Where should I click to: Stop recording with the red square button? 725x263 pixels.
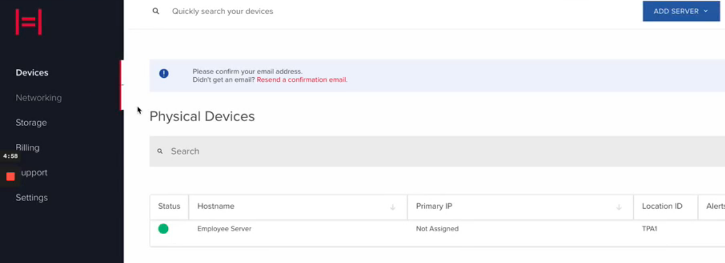coord(10,176)
